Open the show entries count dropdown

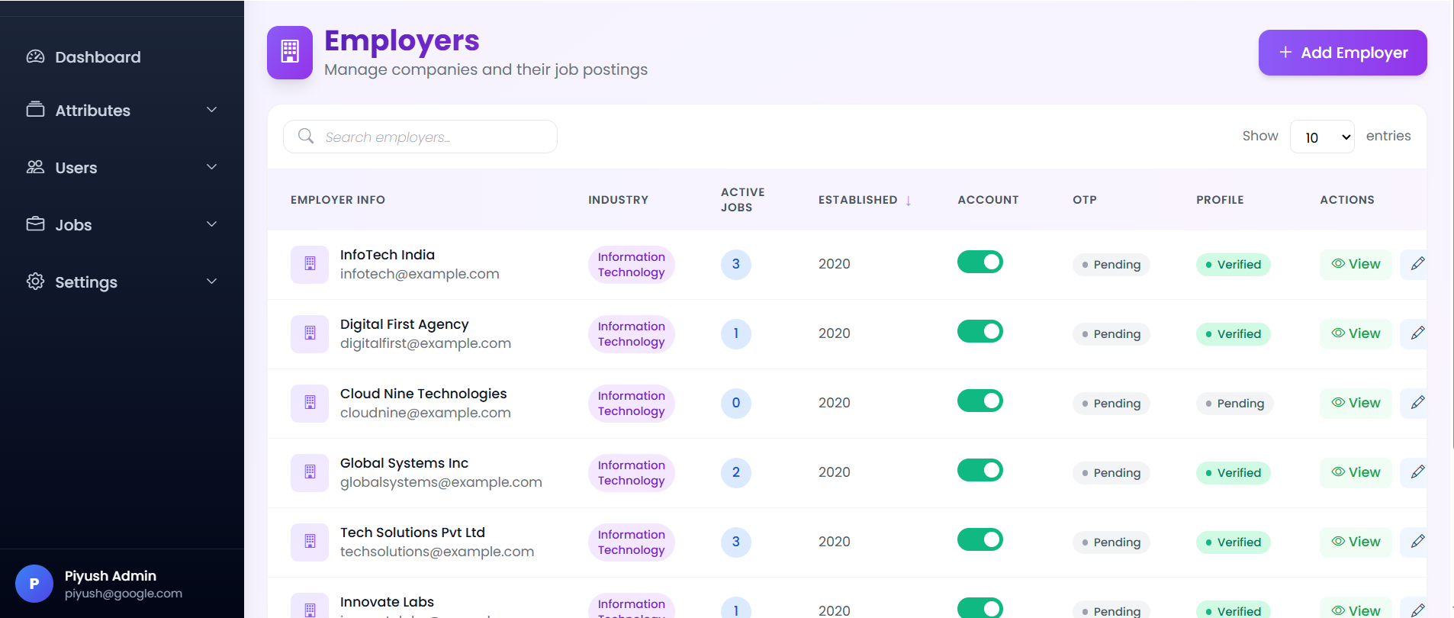(x=1322, y=137)
